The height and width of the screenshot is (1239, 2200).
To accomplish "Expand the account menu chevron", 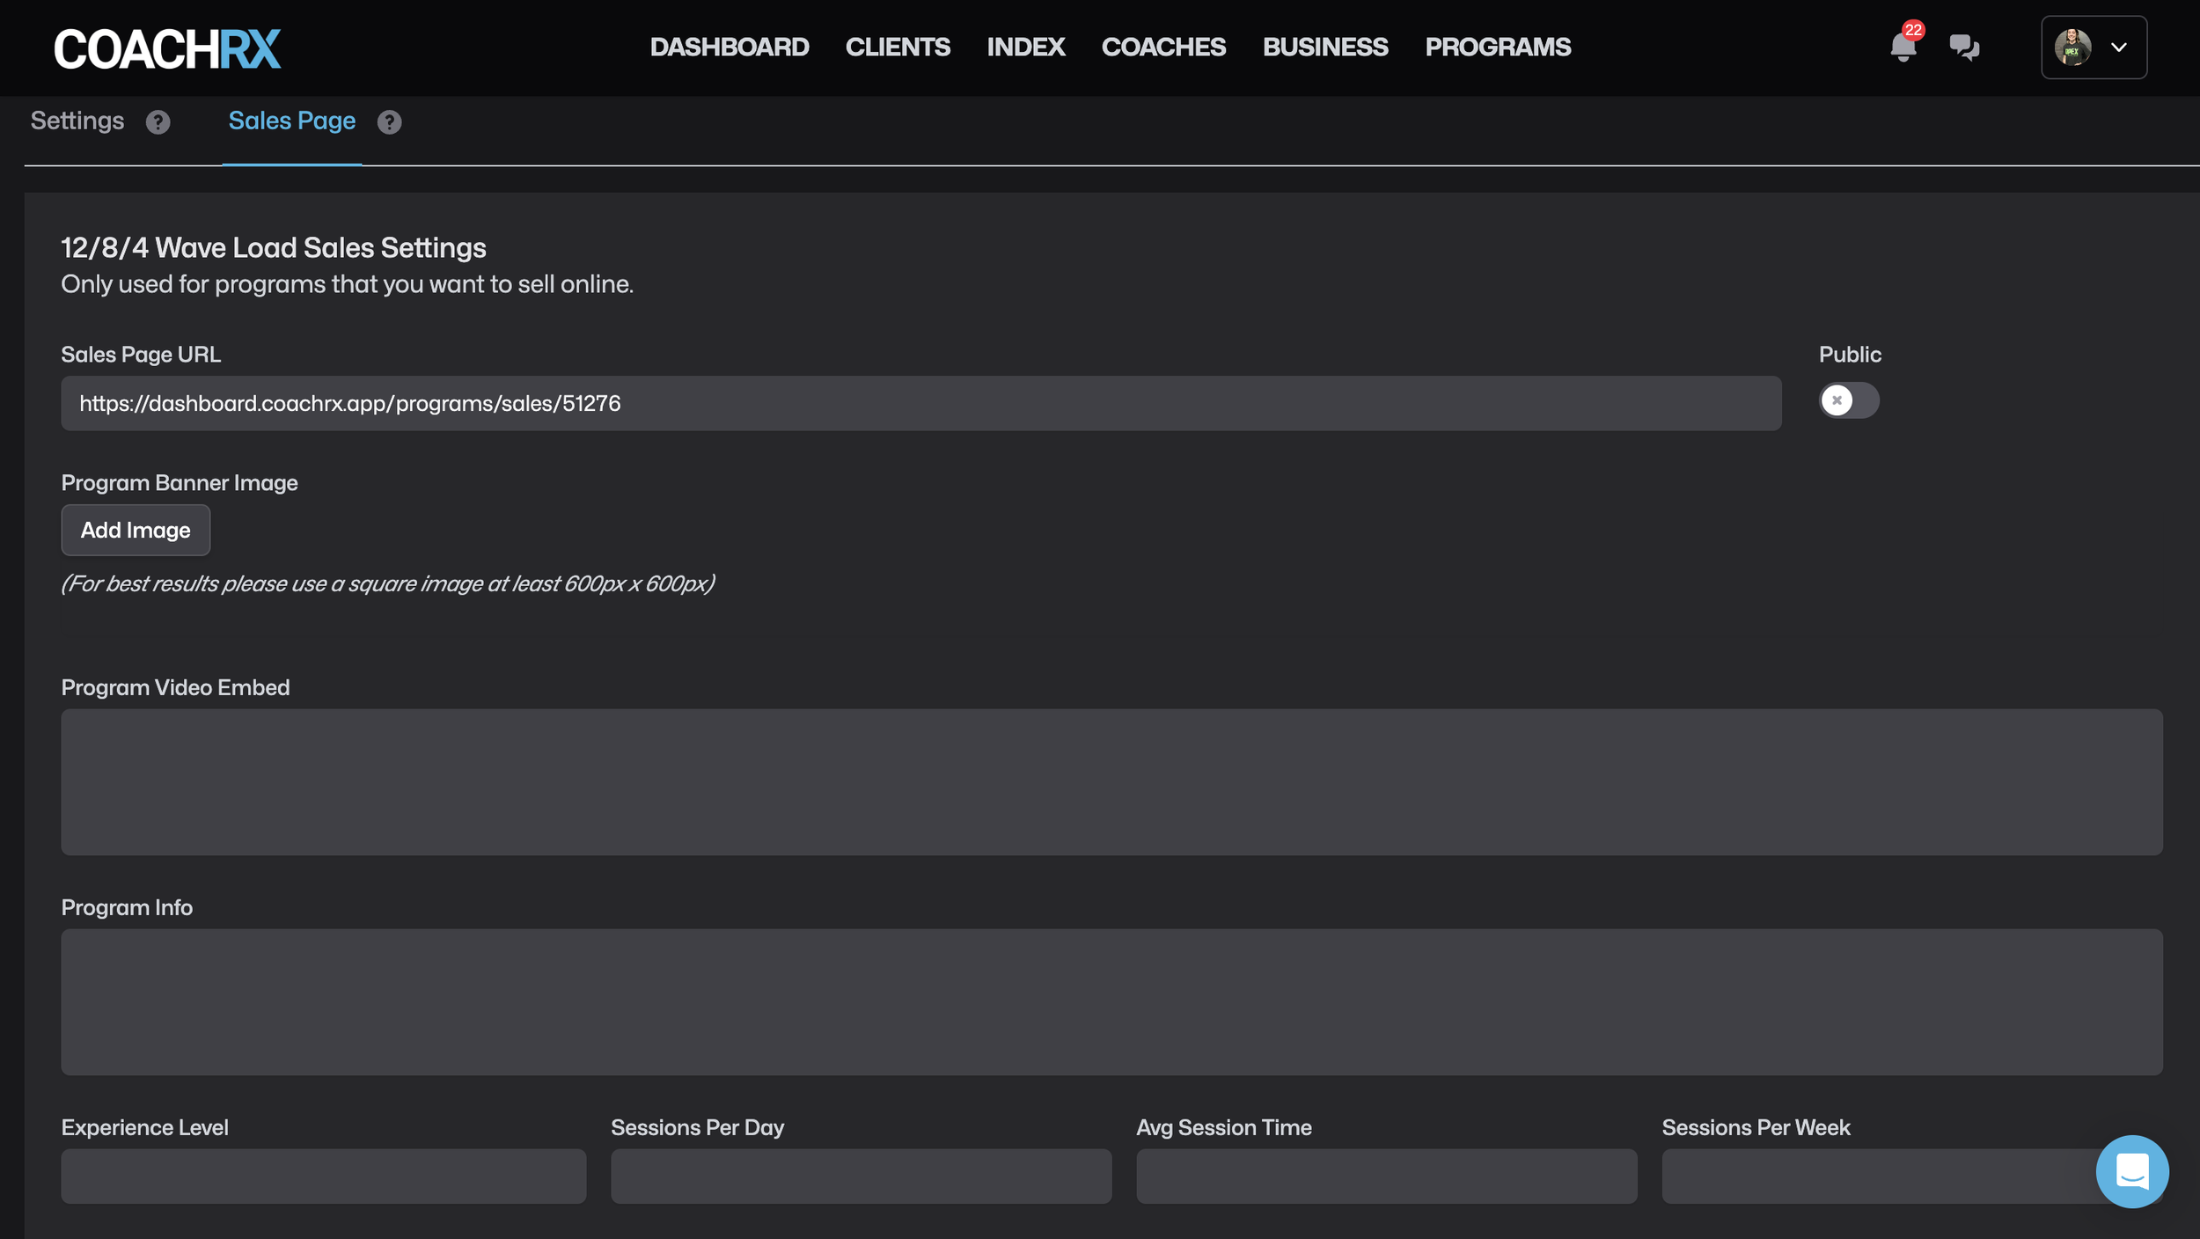I will click(2118, 48).
